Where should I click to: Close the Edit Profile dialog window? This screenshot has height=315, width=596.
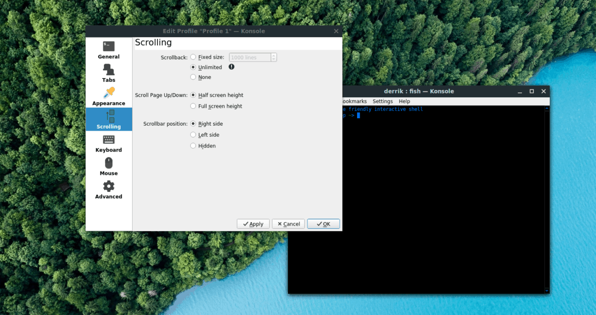click(337, 31)
